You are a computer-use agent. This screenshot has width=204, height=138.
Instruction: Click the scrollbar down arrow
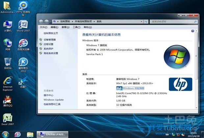click(196, 108)
